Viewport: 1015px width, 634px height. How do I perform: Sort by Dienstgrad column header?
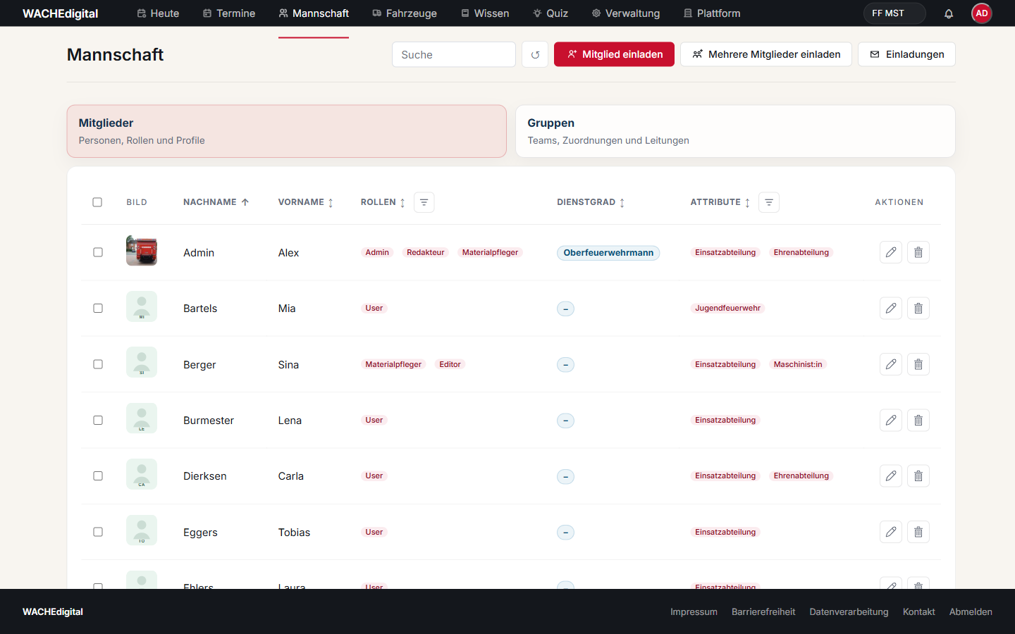591,202
